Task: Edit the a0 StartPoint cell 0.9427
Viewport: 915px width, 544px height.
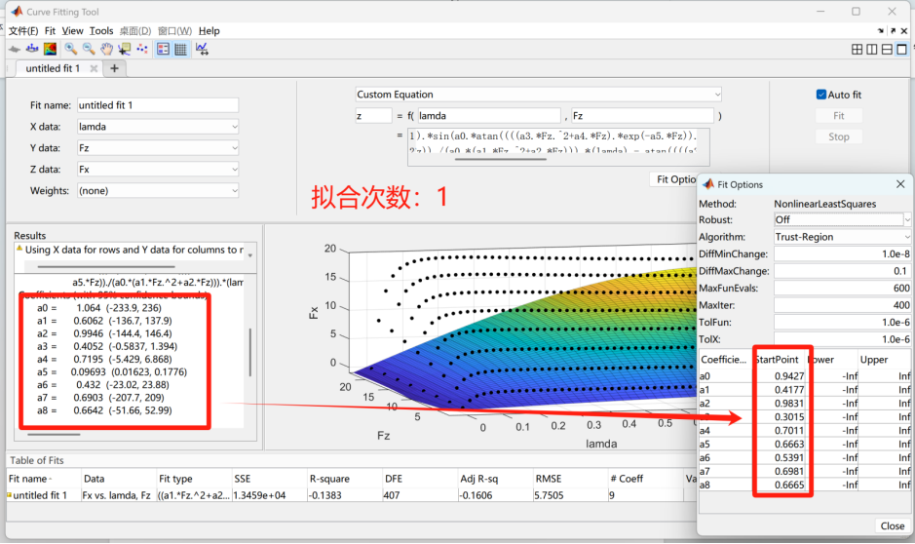Action: (781, 376)
